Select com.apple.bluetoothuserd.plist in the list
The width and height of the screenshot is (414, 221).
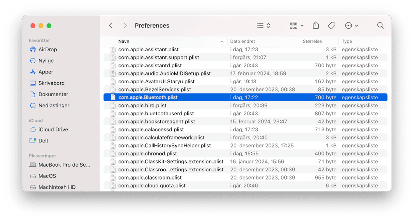click(156, 114)
